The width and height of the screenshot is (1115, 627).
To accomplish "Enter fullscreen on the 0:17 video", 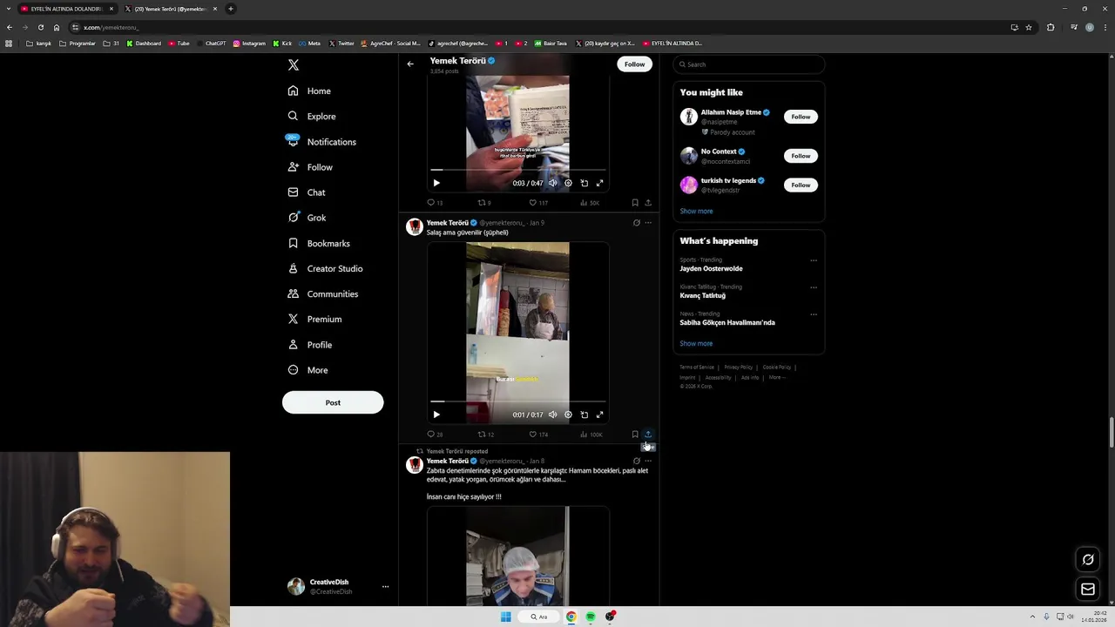I will pyautogui.click(x=599, y=415).
